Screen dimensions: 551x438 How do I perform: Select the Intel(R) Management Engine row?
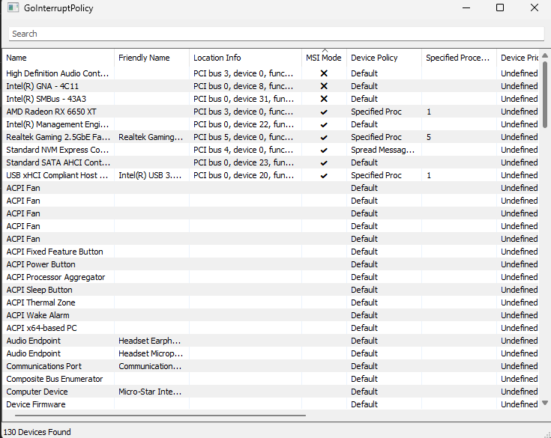tap(271, 124)
